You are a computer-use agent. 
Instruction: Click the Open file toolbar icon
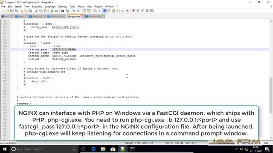click(7, 11)
